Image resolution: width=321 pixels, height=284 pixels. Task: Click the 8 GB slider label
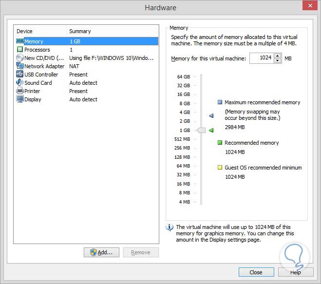click(185, 103)
